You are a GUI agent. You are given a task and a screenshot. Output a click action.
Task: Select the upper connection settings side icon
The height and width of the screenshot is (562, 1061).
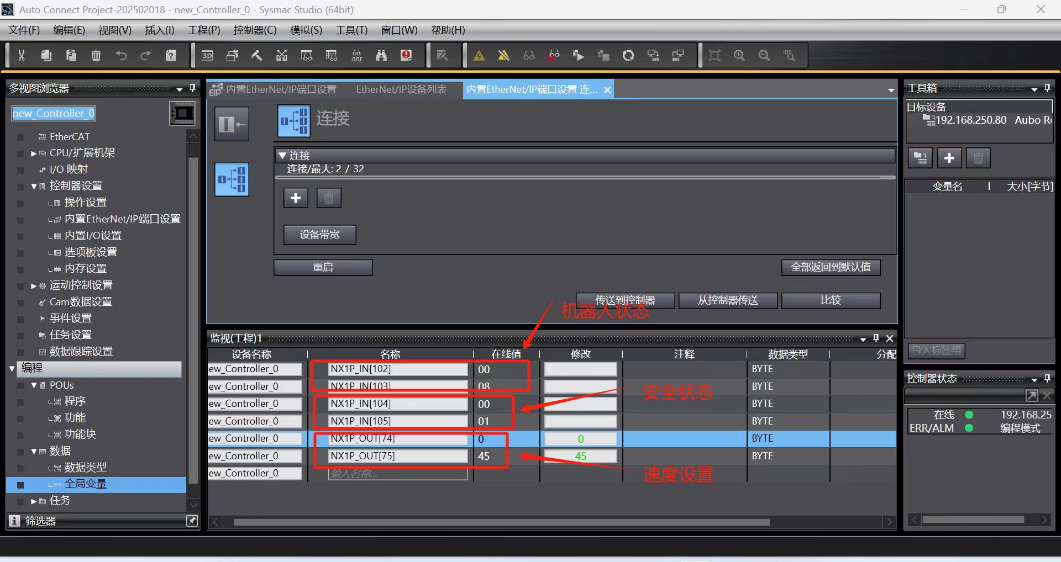click(x=232, y=124)
